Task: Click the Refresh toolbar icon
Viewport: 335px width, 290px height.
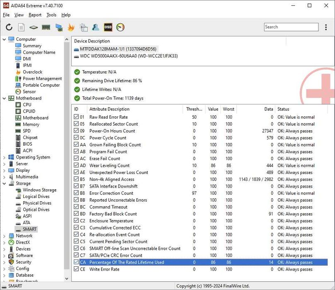Action: tap(9, 27)
